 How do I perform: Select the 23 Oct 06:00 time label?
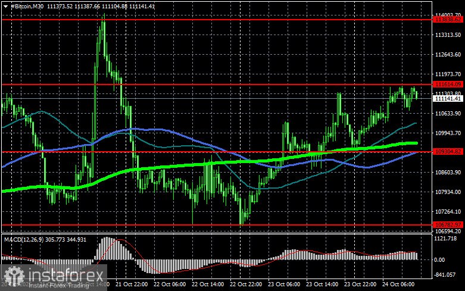284,284
